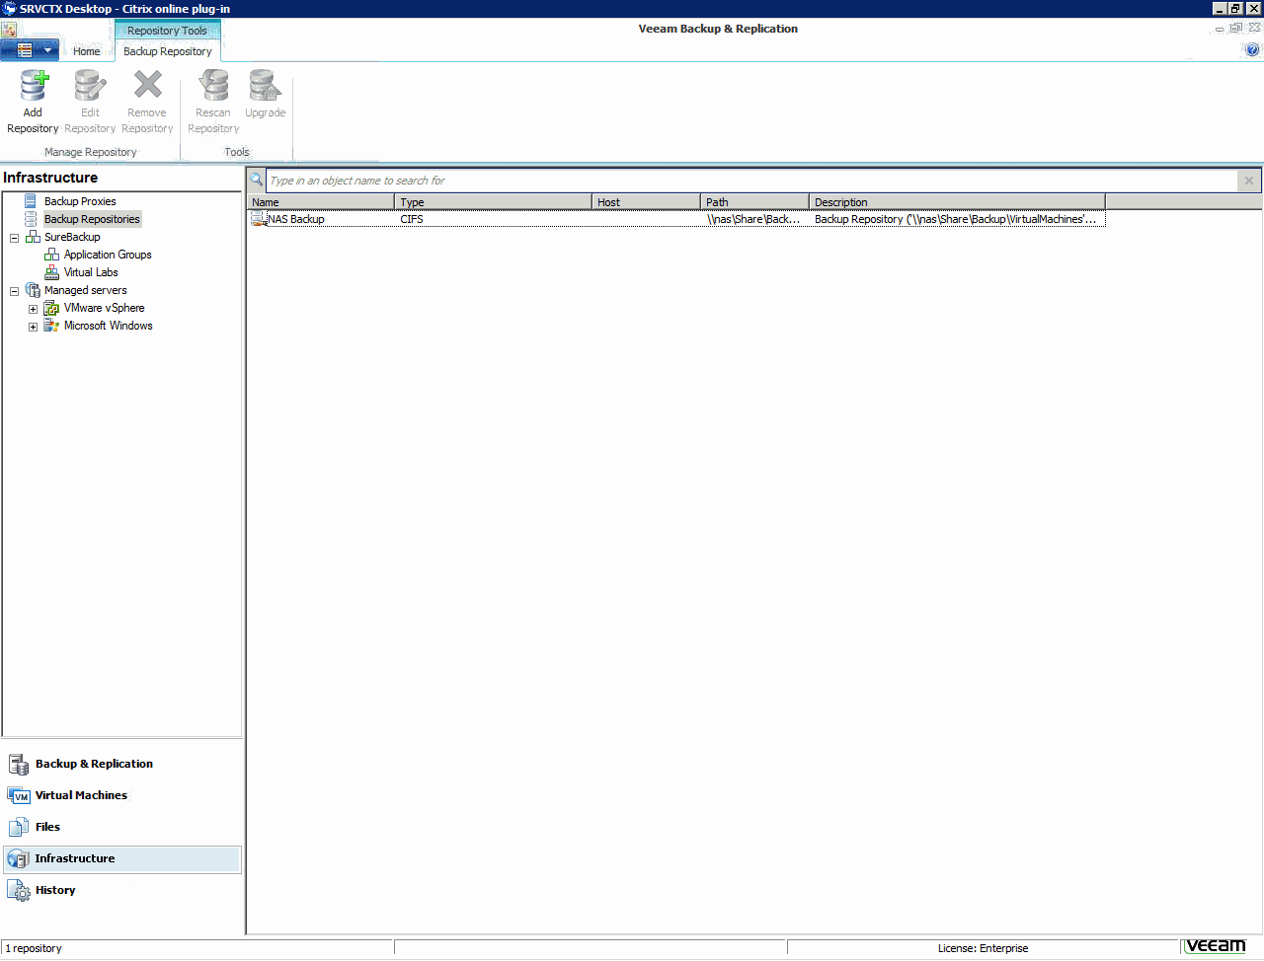This screenshot has height=961, width=1264.
Task: Click the NAS Backup repository row icon
Action: click(259, 219)
